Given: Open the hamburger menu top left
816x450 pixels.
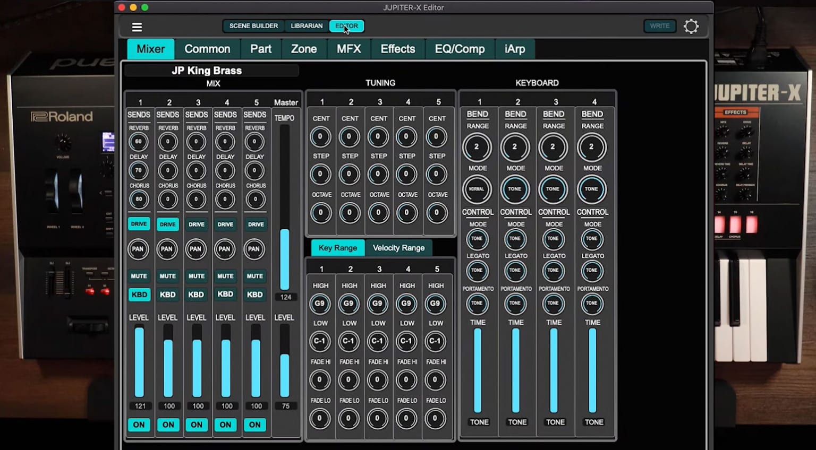Looking at the screenshot, I should point(137,26).
